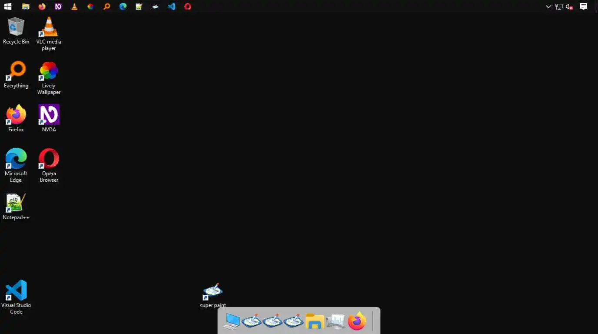Viewport: 598px width, 334px height.
Task: Select the NVDA desktop shortcut
Action: (x=49, y=118)
